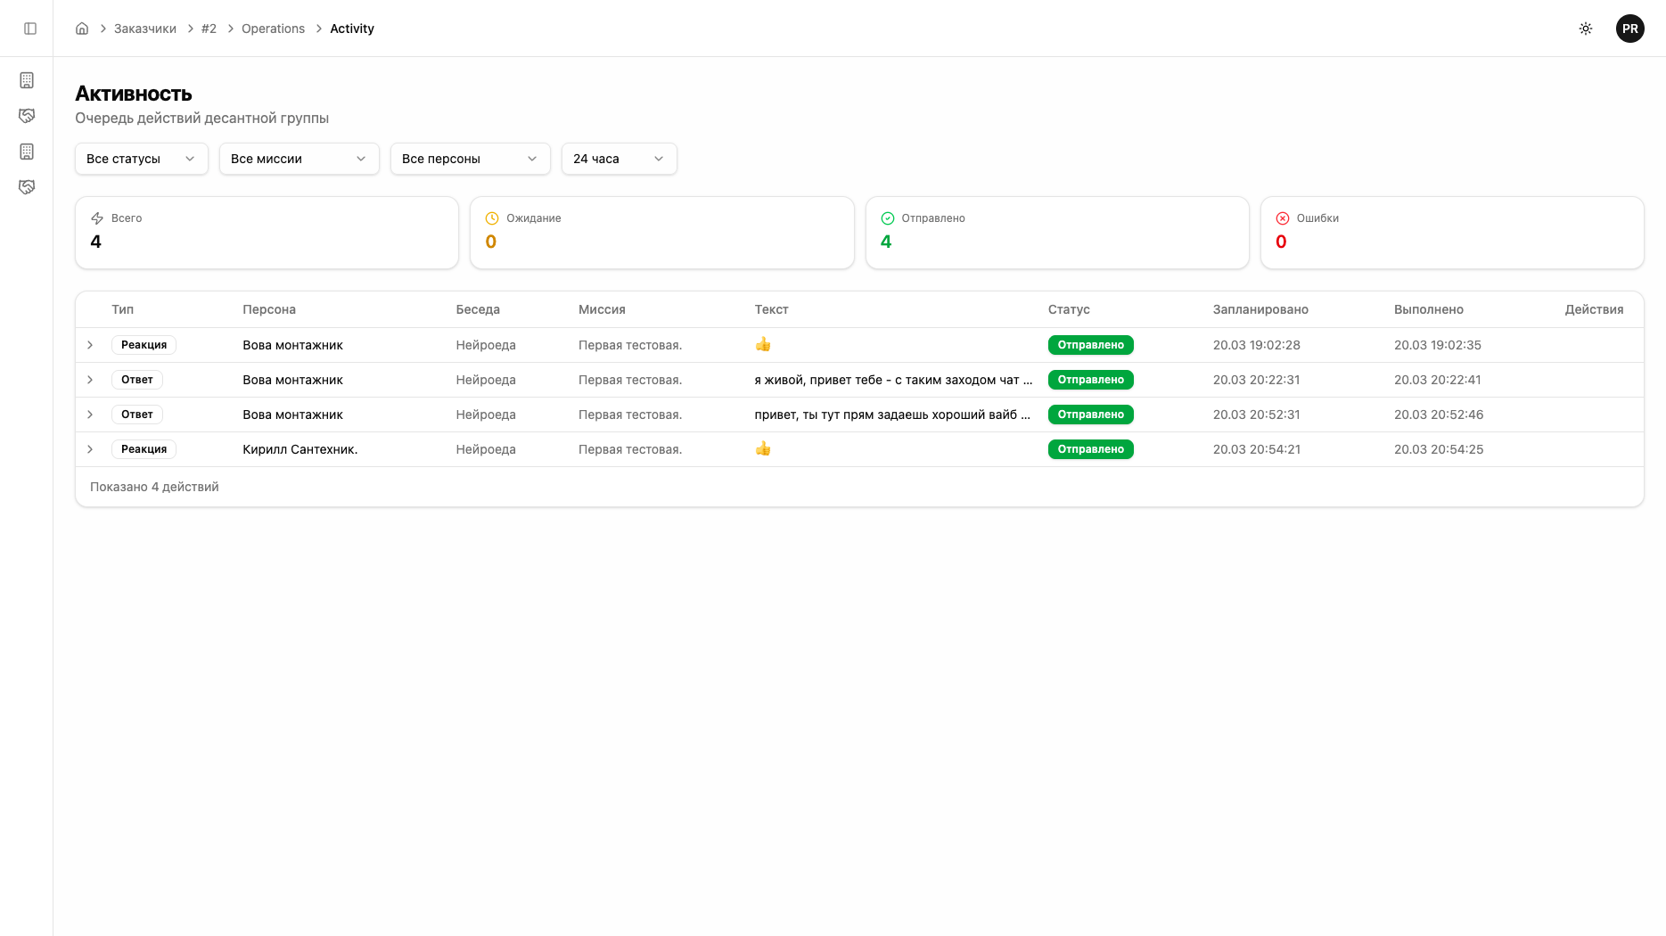Screen dimensions: 1666x936
Task: Expand the Ответ row scheduled 20:22:31
Action: click(90, 380)
